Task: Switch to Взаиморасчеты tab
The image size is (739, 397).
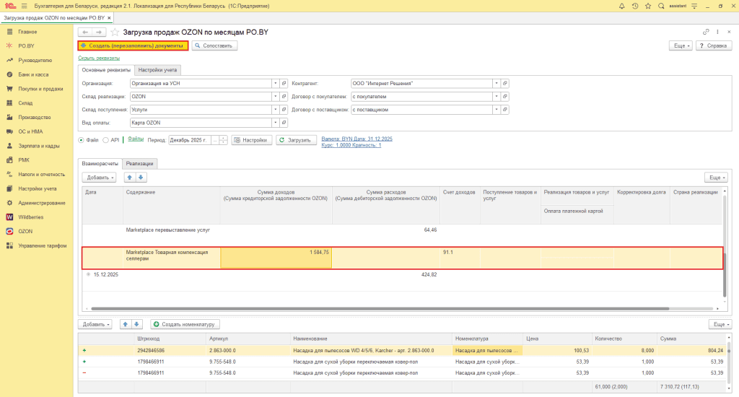Action: pyautogui.click(x=100, y=164)
